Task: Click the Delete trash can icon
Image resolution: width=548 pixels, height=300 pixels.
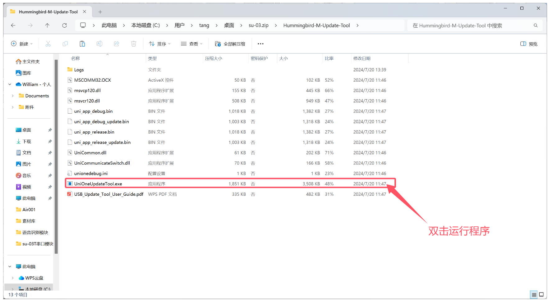Action: point(134,44)
